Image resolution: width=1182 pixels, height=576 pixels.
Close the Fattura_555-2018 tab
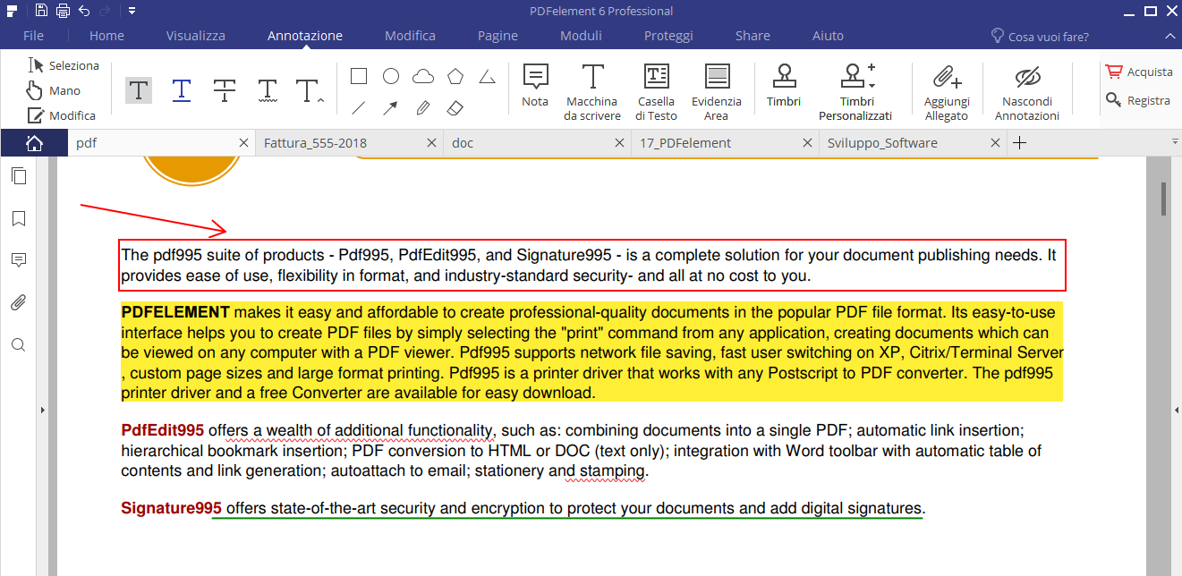click(431, 143)
